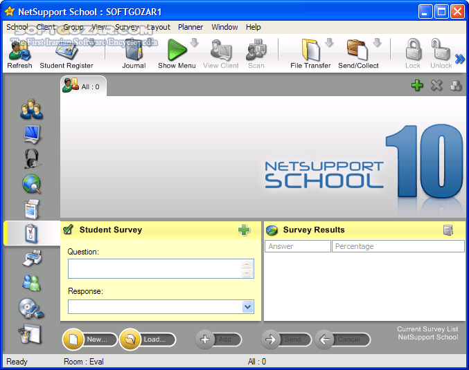
Task: Switch to the All : 0 tab
Action: (x=83, y=86)
